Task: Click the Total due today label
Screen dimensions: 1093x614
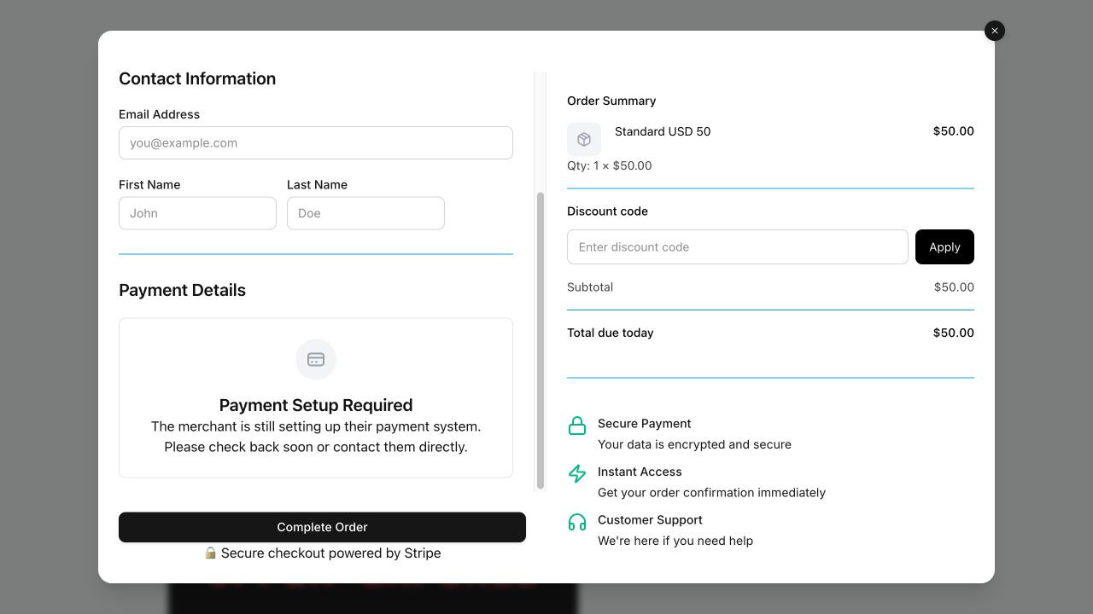Action: coord(611,333)
